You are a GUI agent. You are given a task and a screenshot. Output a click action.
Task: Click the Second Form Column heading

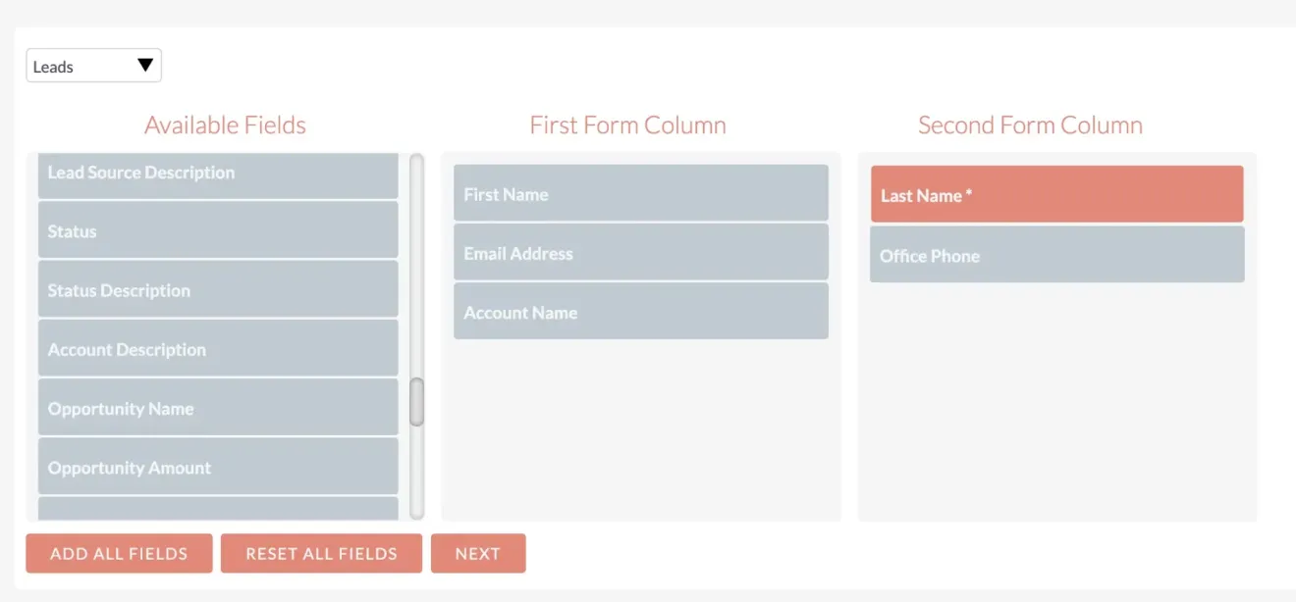point(1029,125)
